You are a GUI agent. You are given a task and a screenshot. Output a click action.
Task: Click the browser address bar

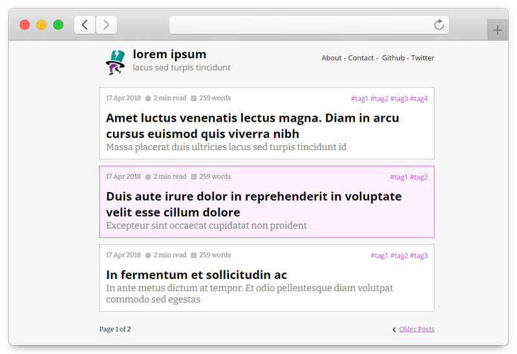(310, 25)
